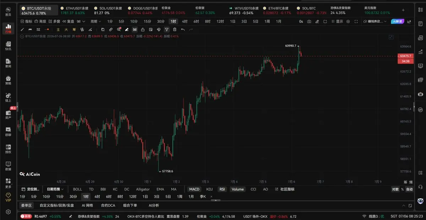Toggle the MACD indicator
Screen dimensions: 426x220
pyautogui.click(x=194, y=189)
